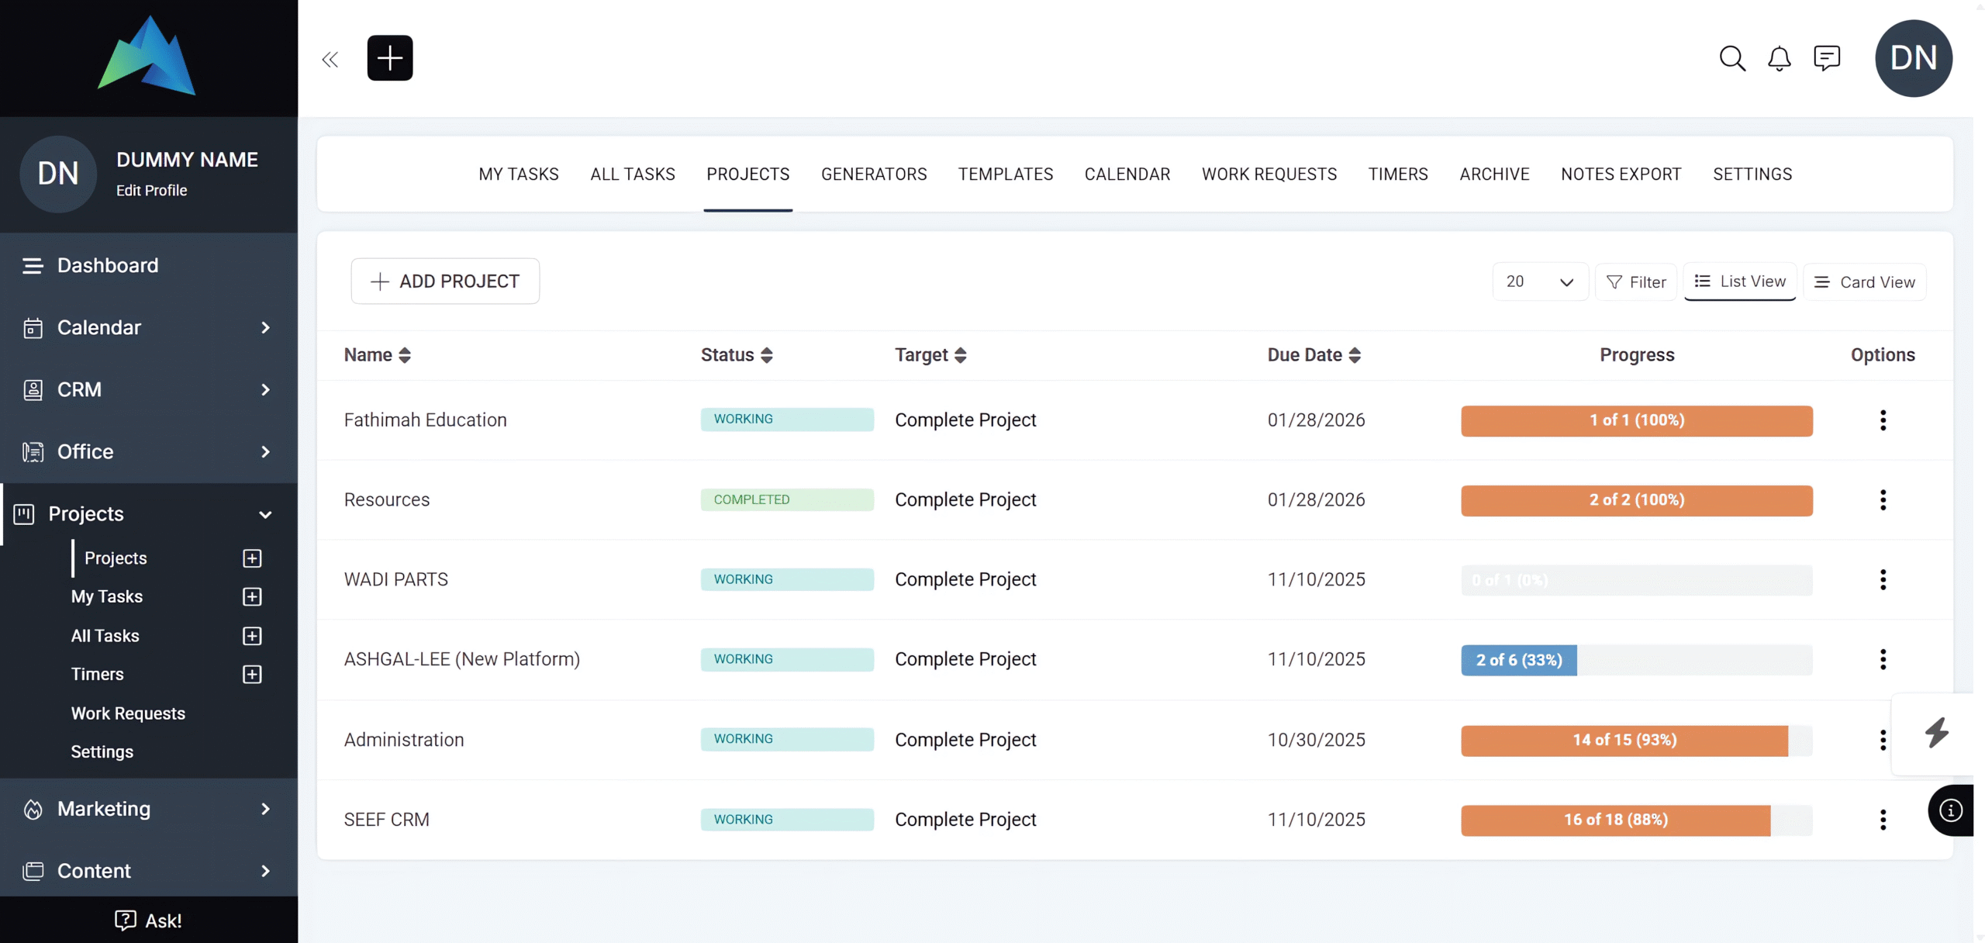Open the chat messages icon
The image size is (1985, 943).
pos(1826,58)
